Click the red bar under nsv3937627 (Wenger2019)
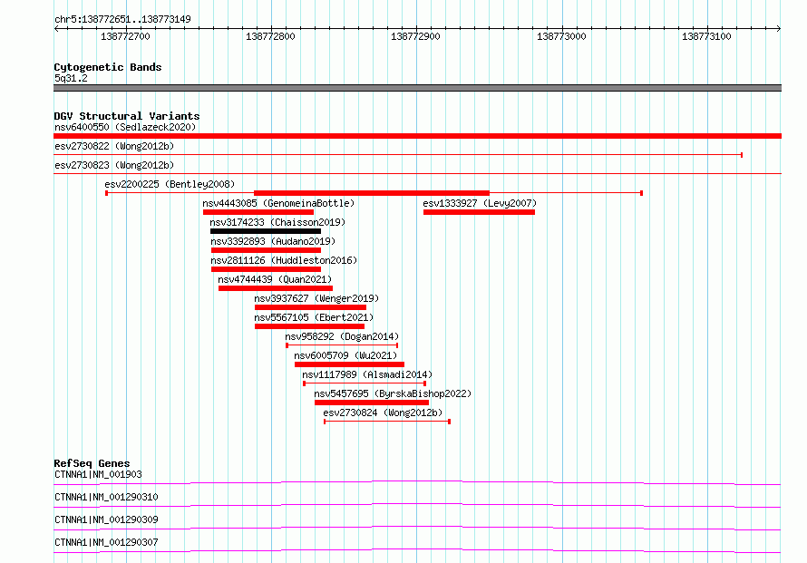The image size is (807, 563). 310,307
